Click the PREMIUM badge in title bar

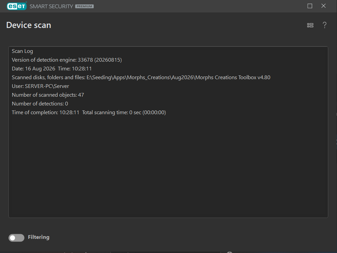tap(85, 6)
